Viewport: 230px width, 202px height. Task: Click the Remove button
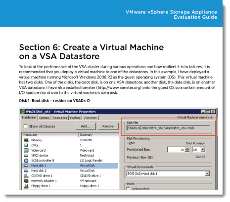tap(108, 126)
